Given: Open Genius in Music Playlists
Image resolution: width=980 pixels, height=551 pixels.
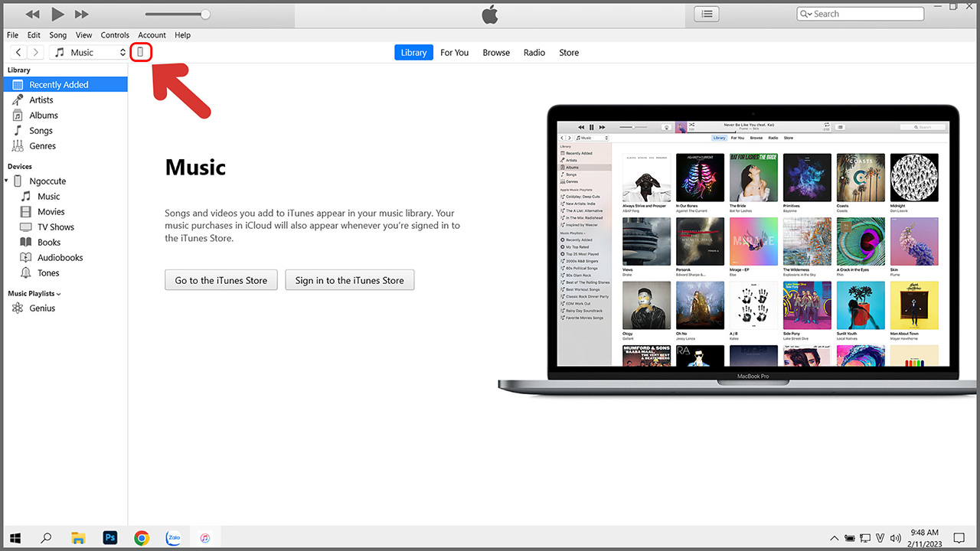Looking at the screenshot, I should click(x=42, y=308).
